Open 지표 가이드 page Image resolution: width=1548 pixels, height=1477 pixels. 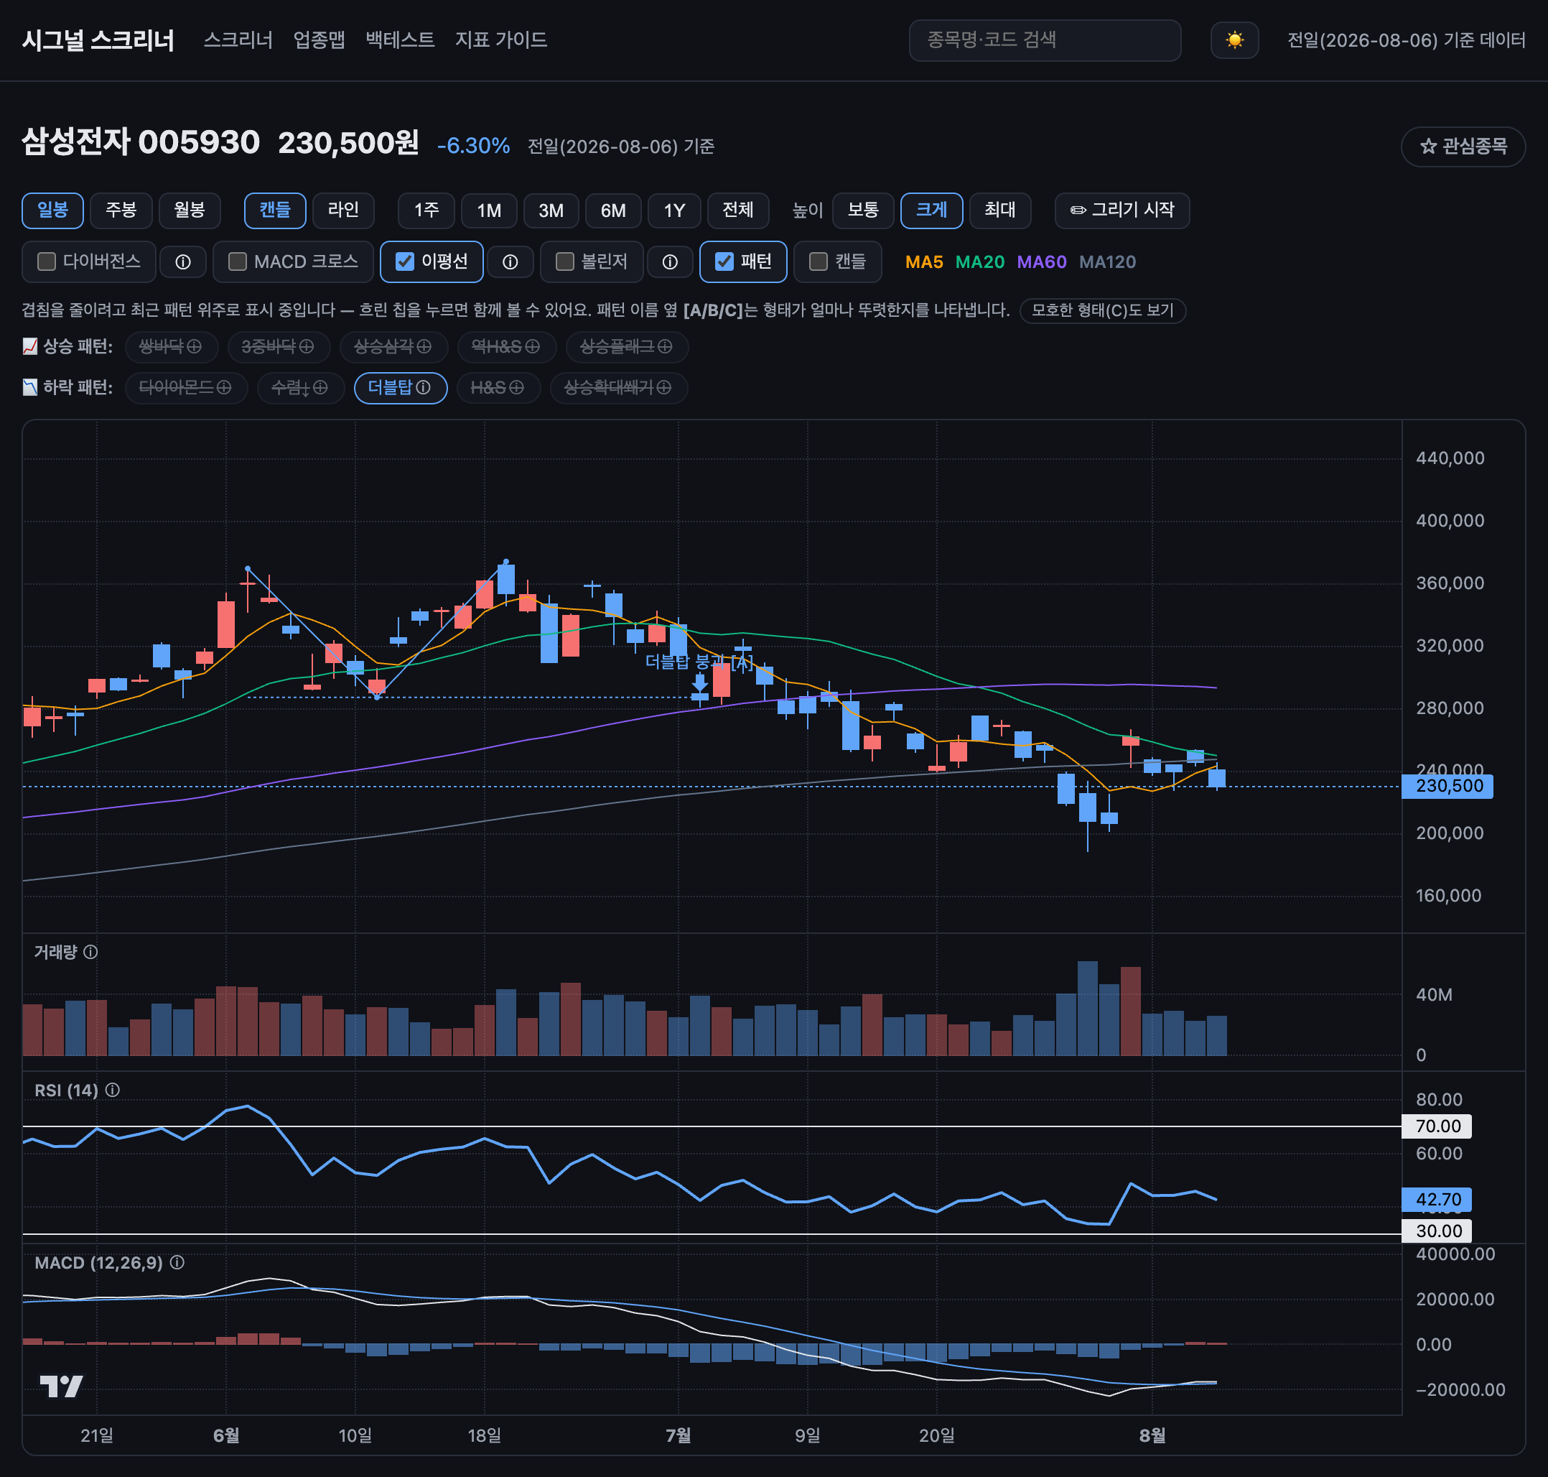[501, 40]
